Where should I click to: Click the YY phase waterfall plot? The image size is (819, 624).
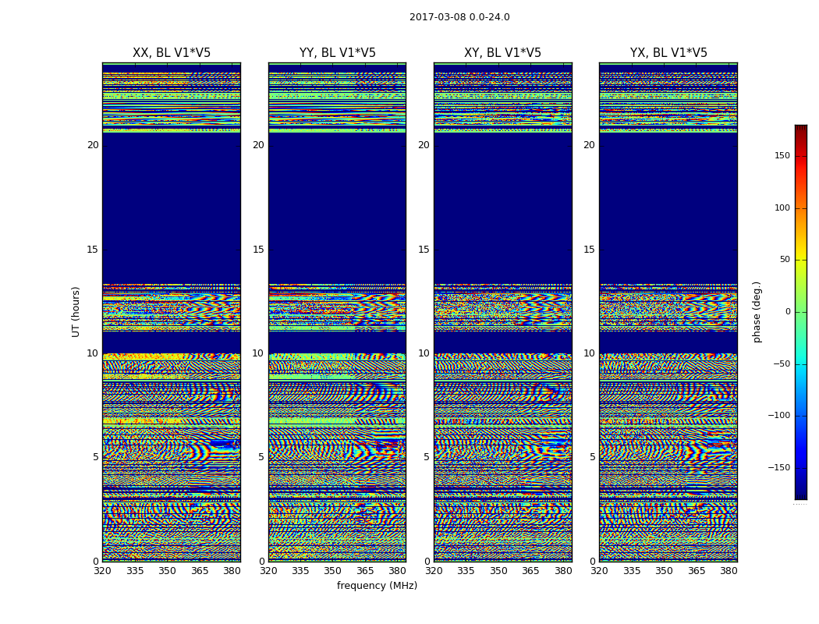(337, 312)
